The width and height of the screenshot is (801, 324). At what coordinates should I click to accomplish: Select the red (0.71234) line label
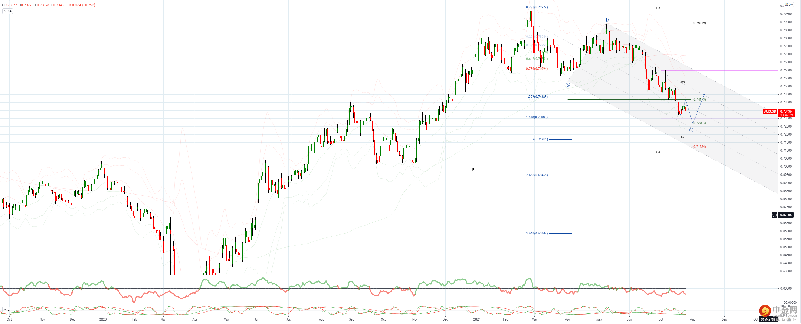tap(699, 146)
